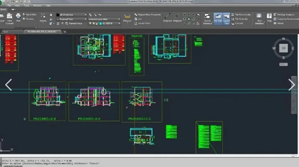Select the Measure tool

[128, 17]
